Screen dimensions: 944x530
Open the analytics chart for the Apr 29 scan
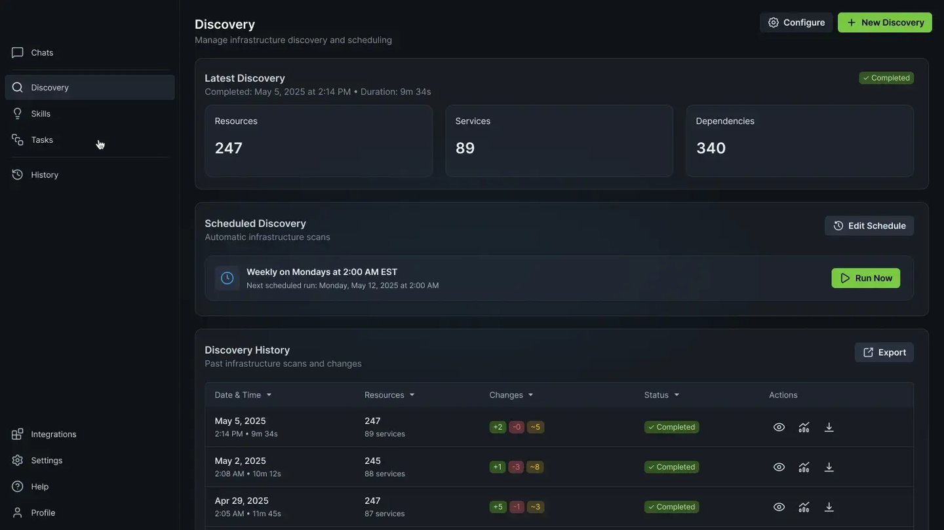coord(804,507)
